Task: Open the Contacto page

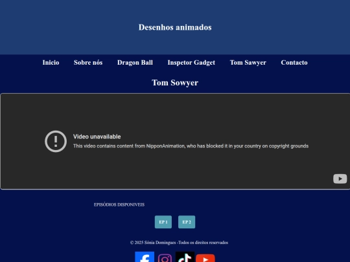Action: [294, 62]
